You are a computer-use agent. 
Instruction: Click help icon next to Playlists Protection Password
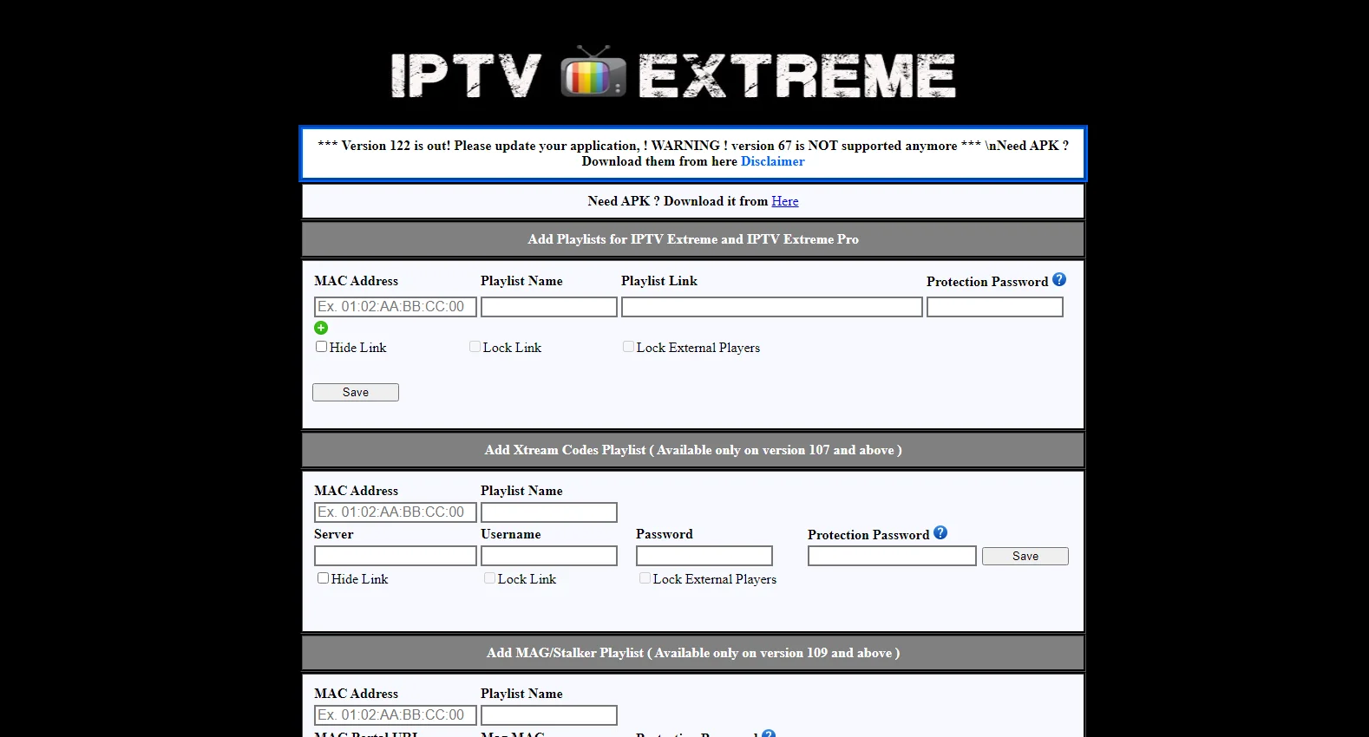[x=1059, y=280]
